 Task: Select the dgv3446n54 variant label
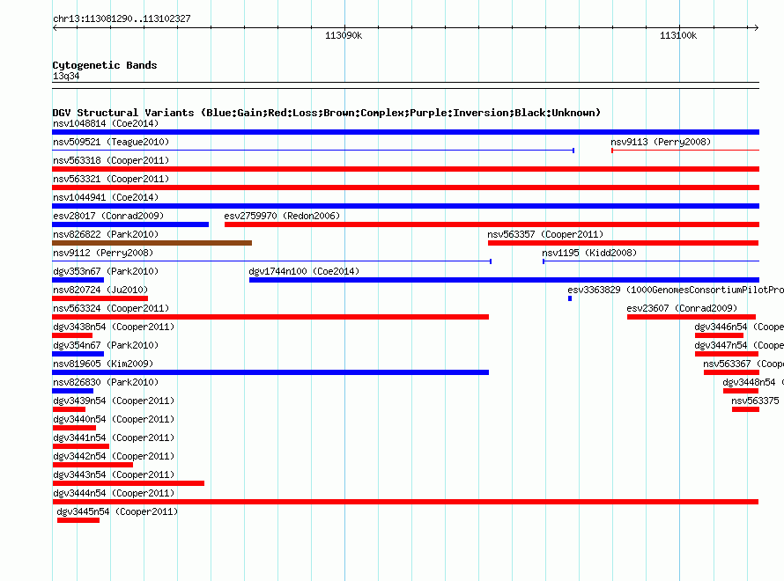point(739,327)
